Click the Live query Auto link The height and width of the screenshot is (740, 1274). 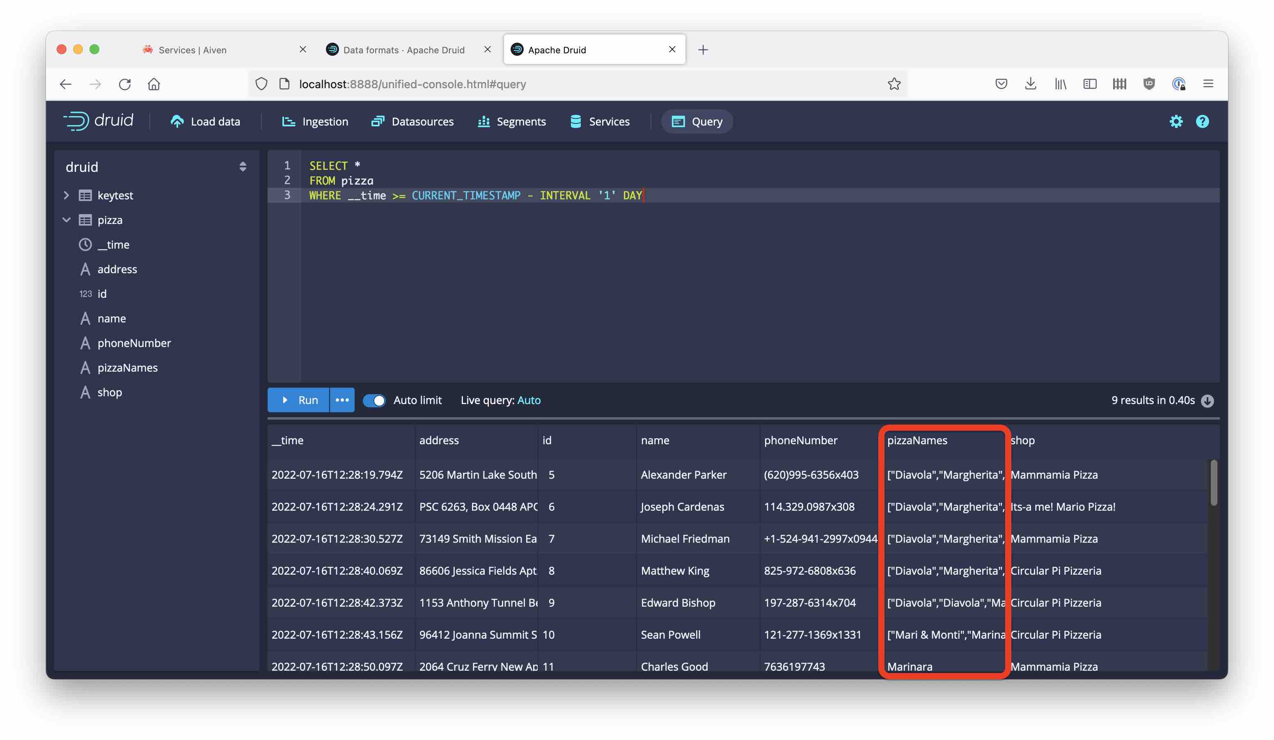coord(529,400)
